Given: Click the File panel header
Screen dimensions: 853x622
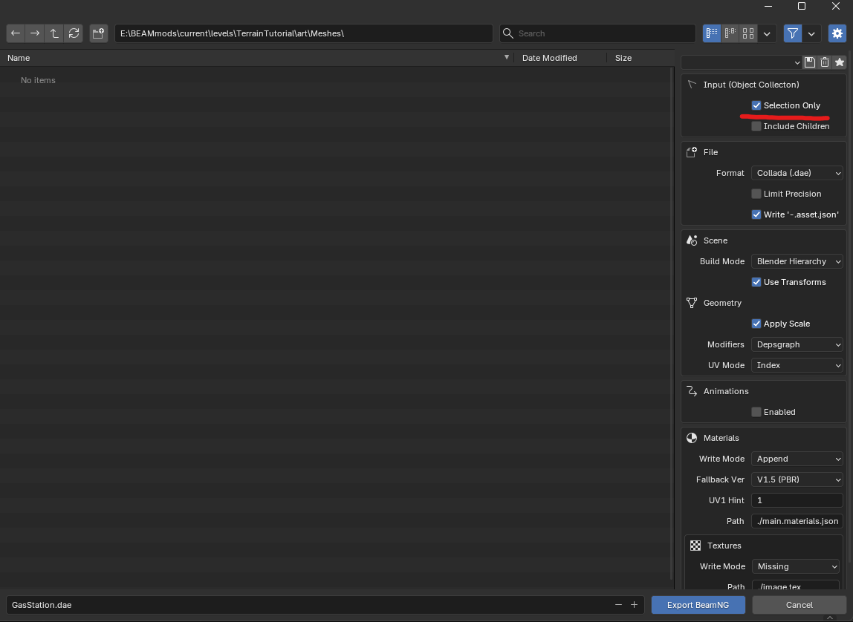Looking at the screenshot, I should click(764, 152).
